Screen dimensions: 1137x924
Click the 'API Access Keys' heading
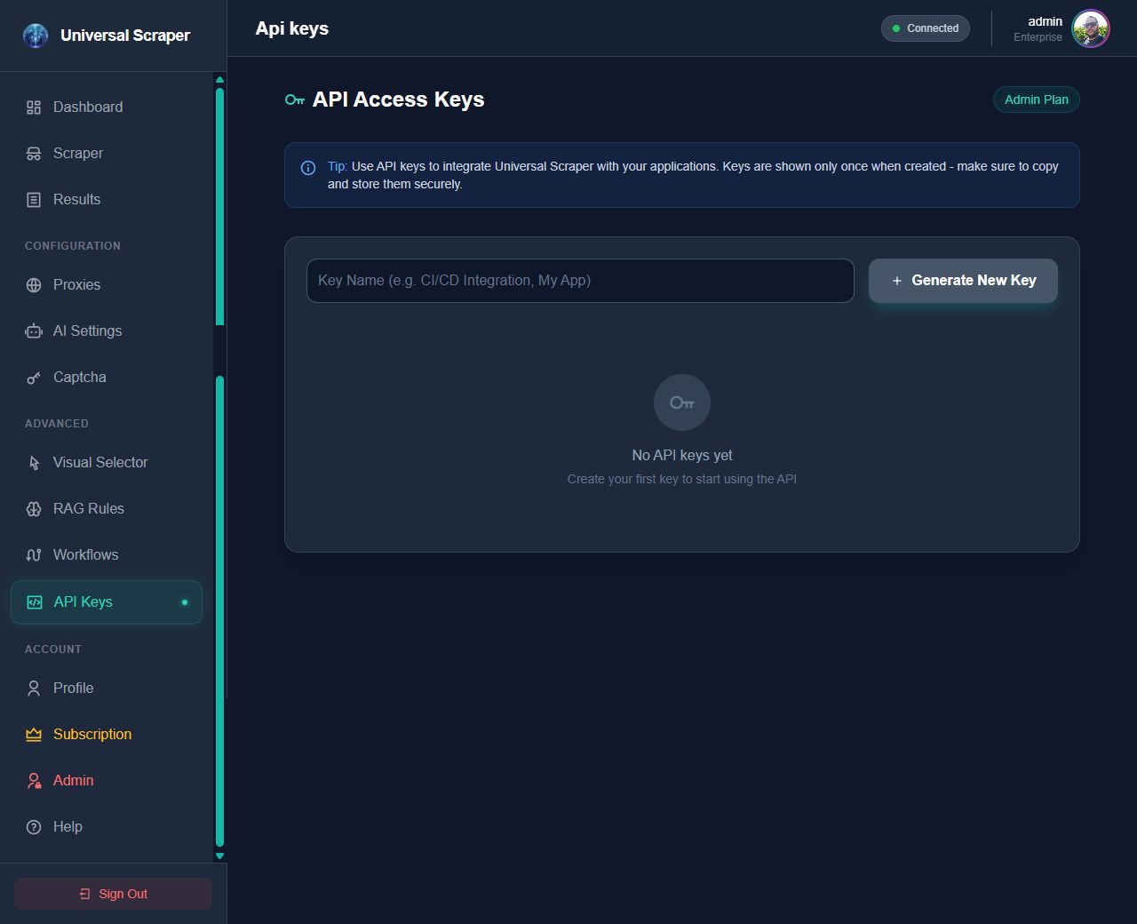pos(398,100)
